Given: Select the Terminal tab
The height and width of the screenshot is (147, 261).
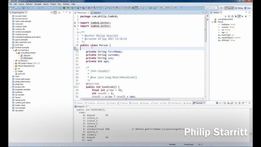Looking at the screenshot, I should coord(199,103).
